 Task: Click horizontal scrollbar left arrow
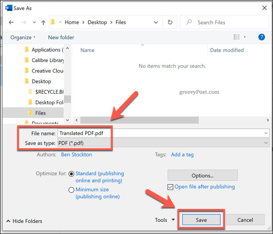77,120
